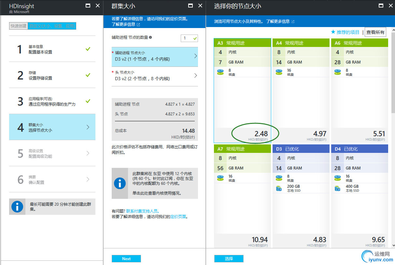Click the chevron on step 4 群集大小
Screen dimensions: 395x265
[88, 127]
